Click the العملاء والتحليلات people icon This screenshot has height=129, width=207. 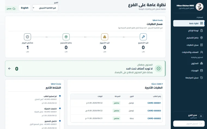click(202, 52)
